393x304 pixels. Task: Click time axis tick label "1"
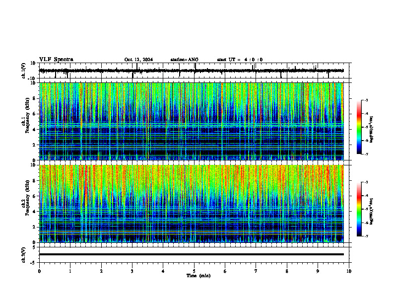click(70, 271)
